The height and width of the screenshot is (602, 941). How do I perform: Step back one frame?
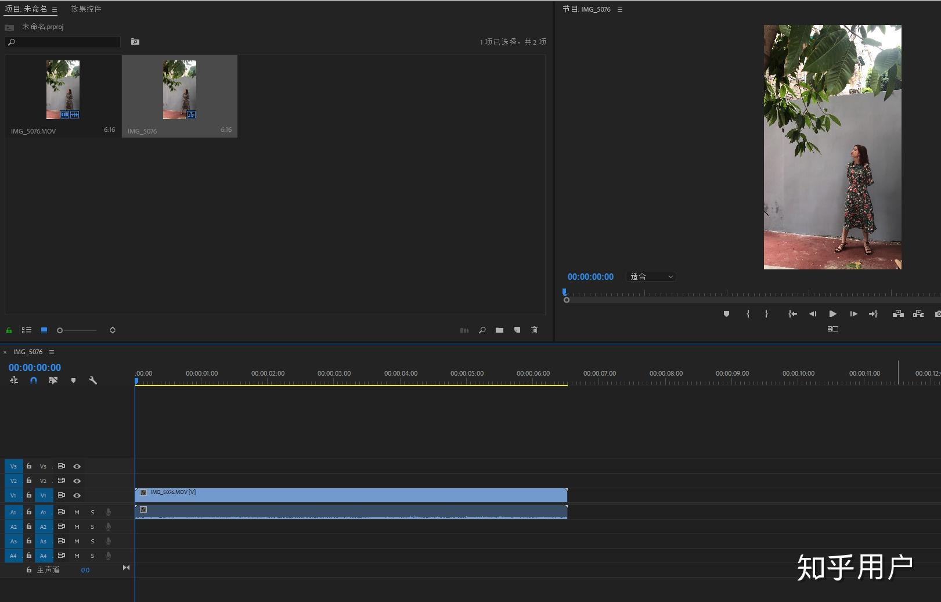(813, 314)
